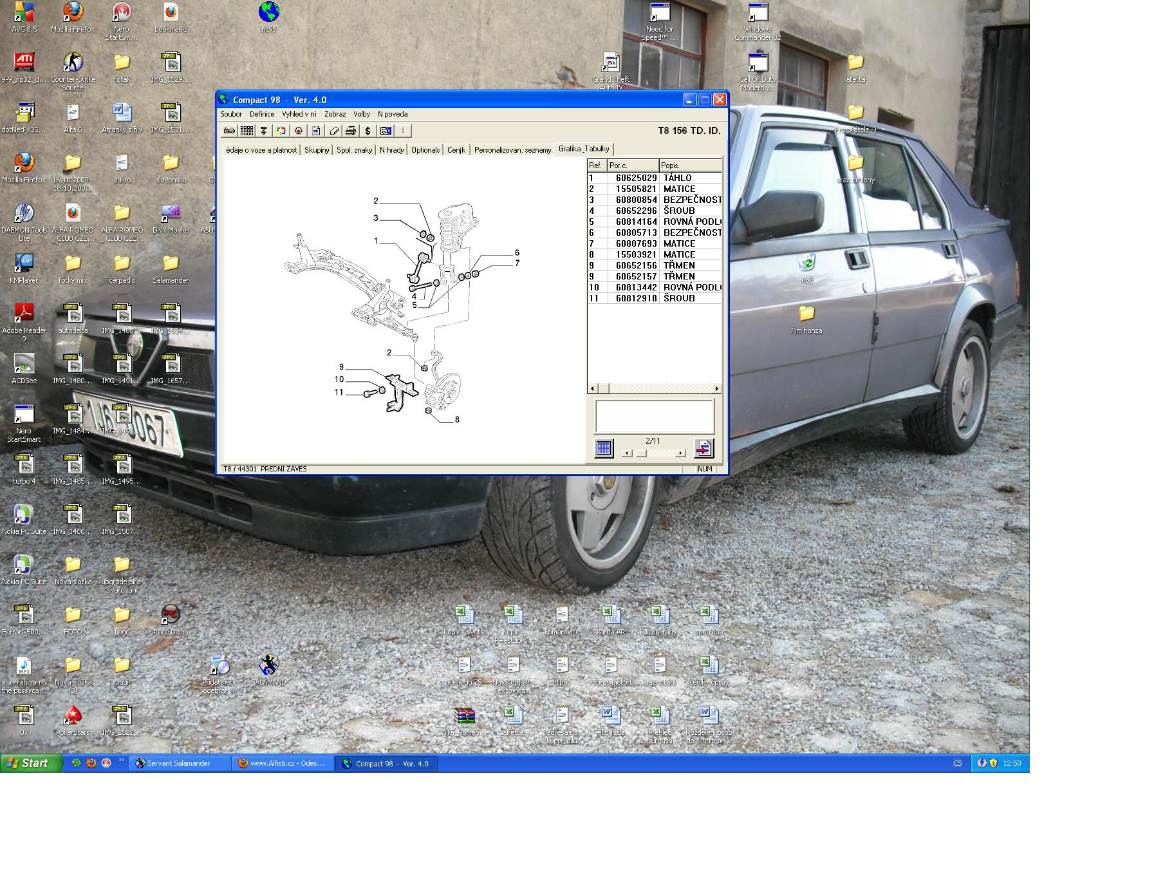Open the Soubor menu
This screenshot has width=1174, height=881.
click(x=231, y=114)
